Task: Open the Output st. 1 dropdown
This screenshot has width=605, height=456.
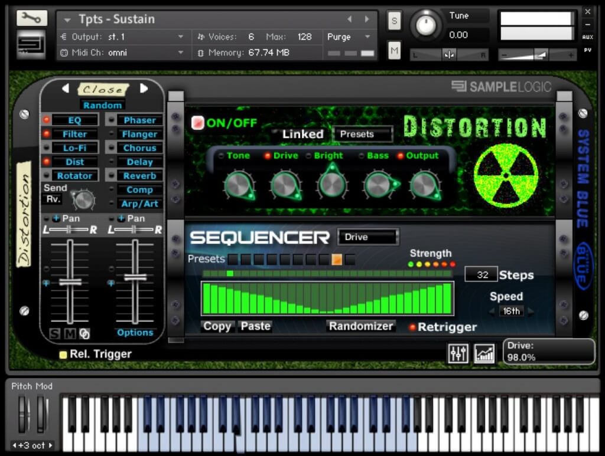Action: (x=122, y=37)
